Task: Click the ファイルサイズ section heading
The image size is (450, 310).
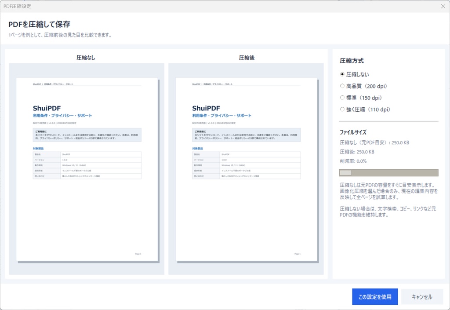Action: (x=353, y=132)
